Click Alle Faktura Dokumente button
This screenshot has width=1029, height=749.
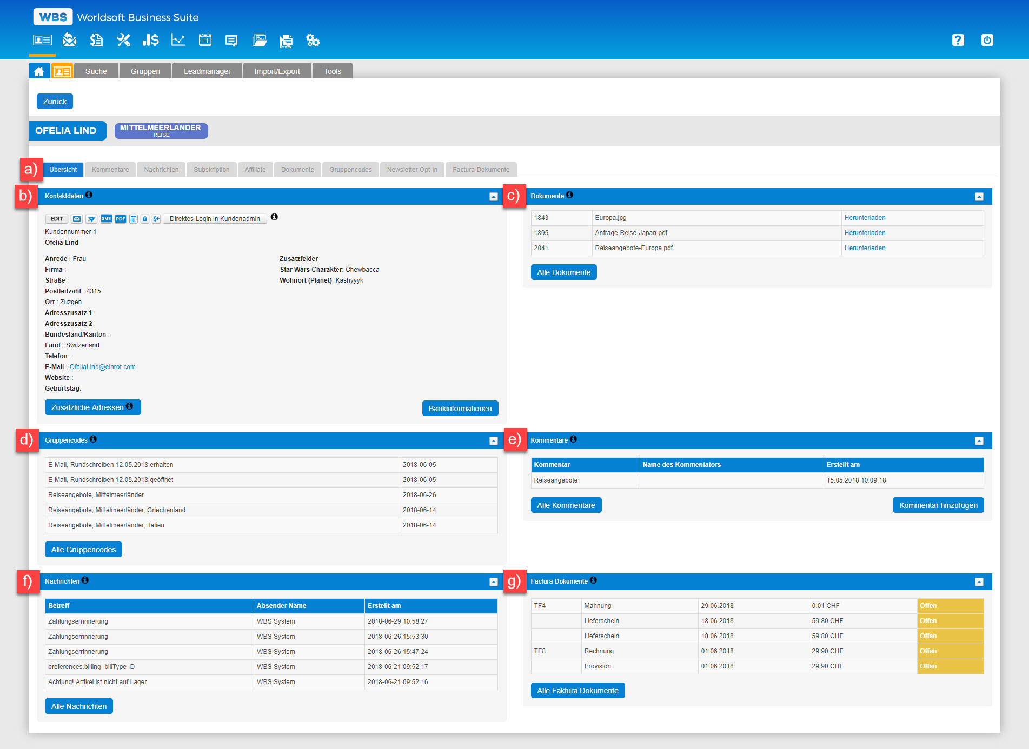pyautogui.click(x=577, y=691)
